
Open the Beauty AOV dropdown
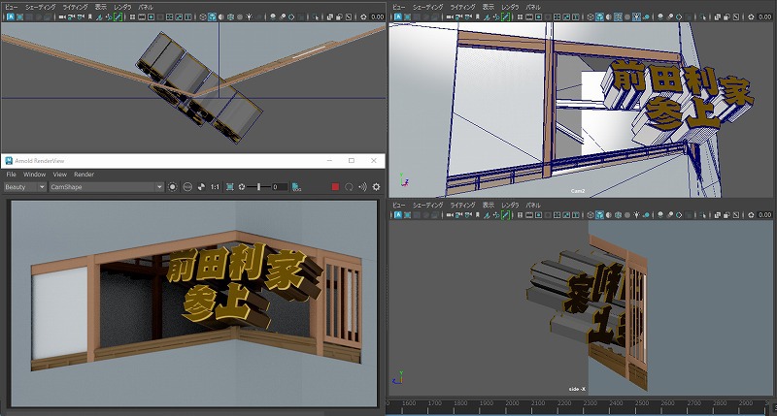[x=24, y=186]
